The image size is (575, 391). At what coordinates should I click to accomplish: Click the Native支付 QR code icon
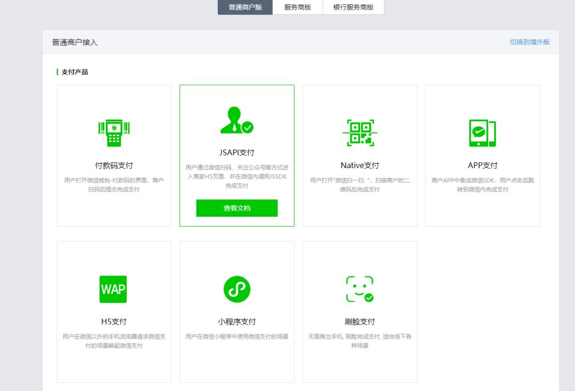coord(359,132)
